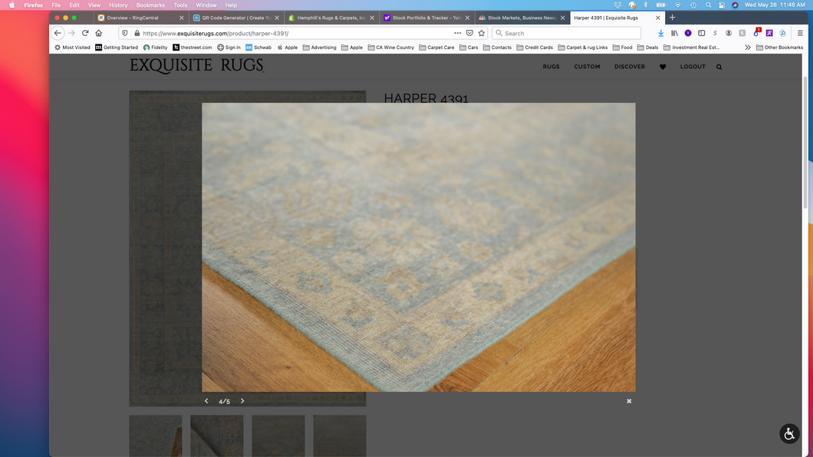The height and width of the screenshot is (457, 813).
Task: Open the site search magnifier
Action: point(719,67)
